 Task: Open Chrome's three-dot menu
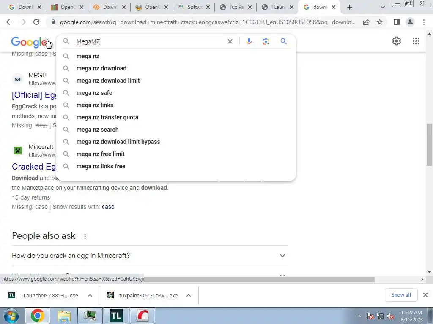click(424, 22)
